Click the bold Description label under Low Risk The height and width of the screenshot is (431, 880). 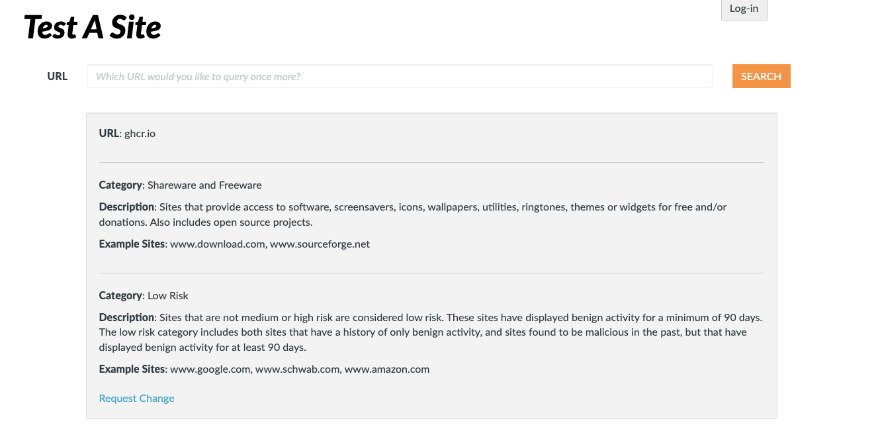click(126, 317)
